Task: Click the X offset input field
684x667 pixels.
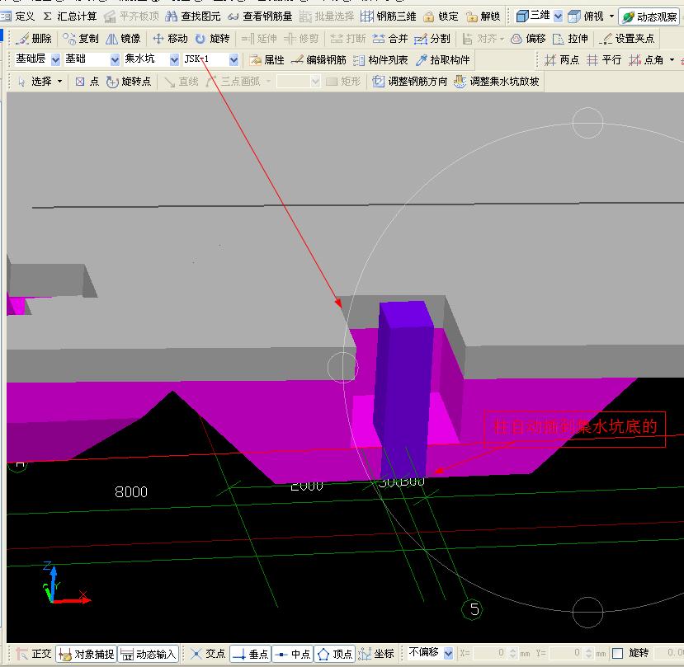Action: pyautogui.click(x=490, y=653)
